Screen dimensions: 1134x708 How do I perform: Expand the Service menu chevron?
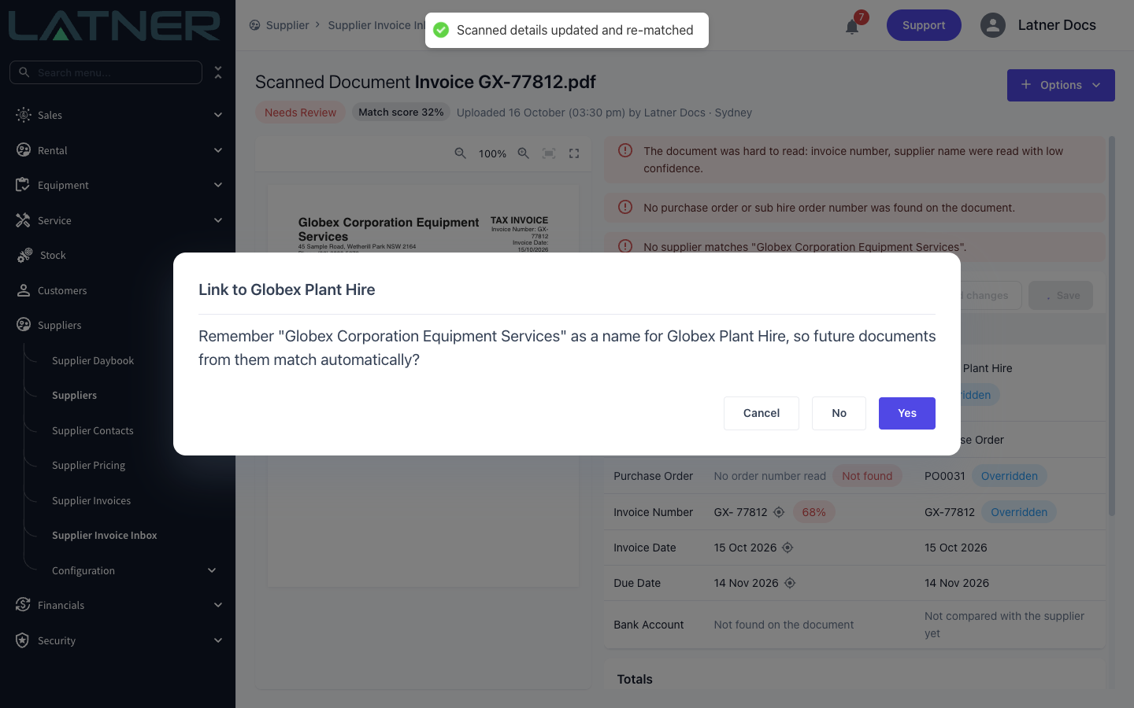[218, 220]
